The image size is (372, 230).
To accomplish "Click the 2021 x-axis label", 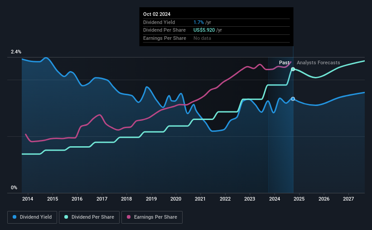I will 200,199.
